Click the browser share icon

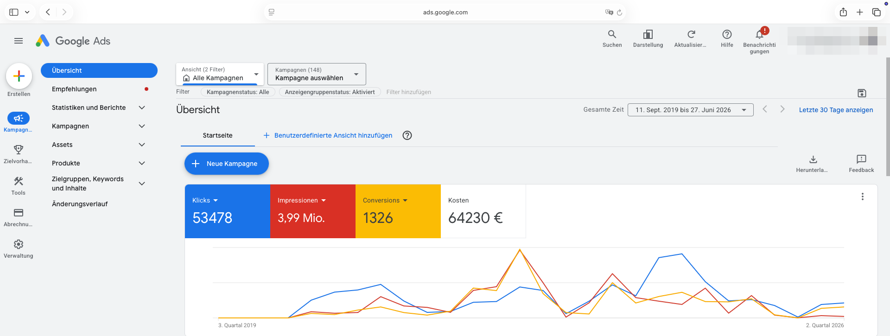coord(843,12)
